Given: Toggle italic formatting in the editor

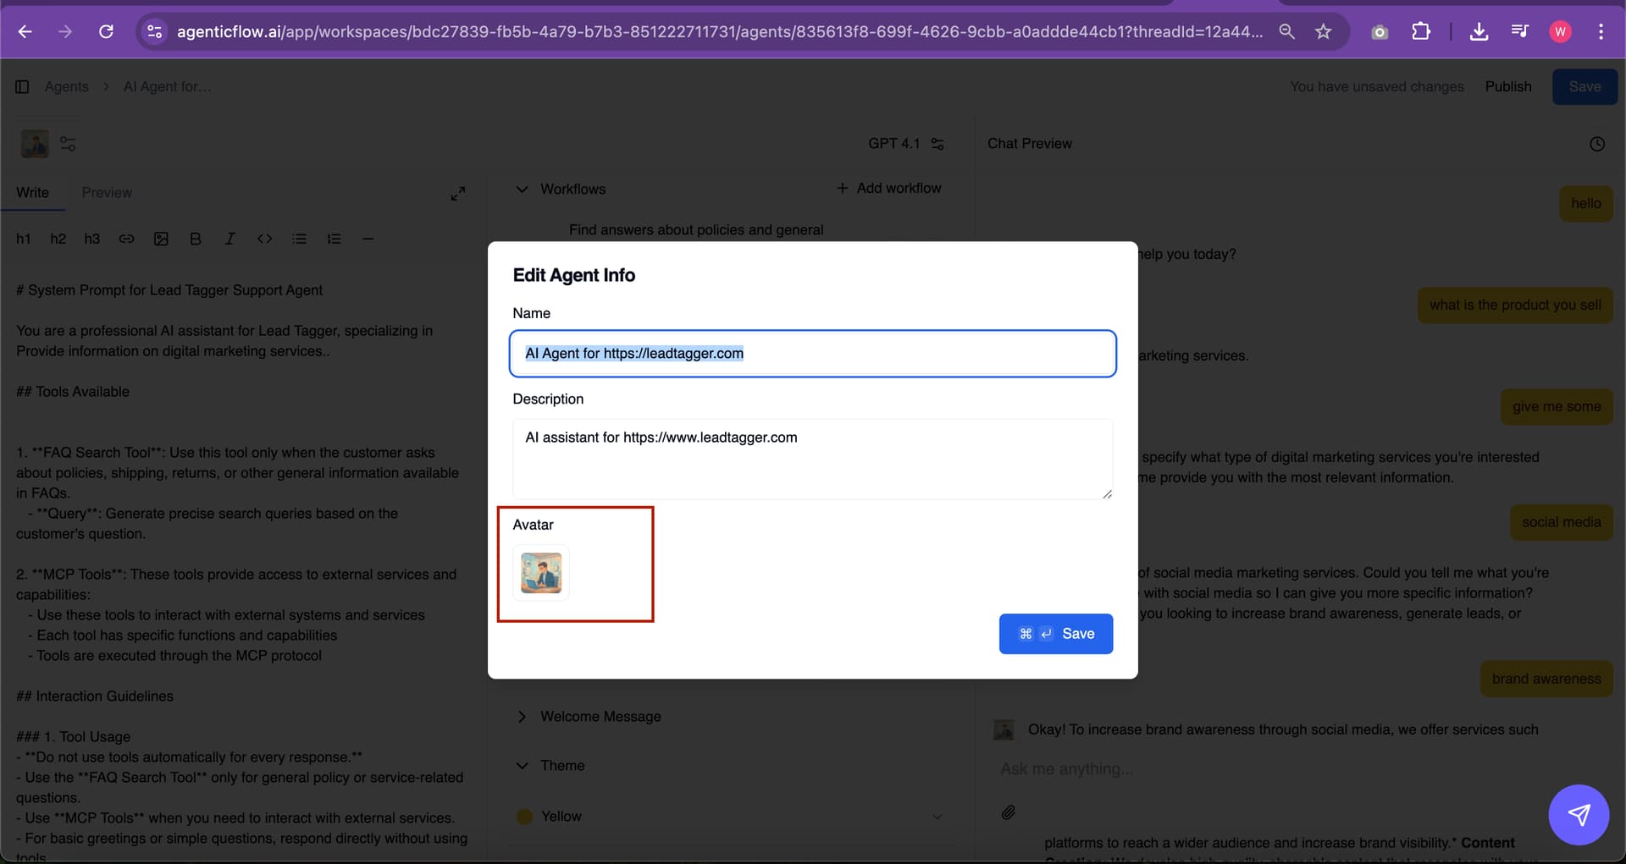Looking at the screenshot, I should tap(230, 239).
